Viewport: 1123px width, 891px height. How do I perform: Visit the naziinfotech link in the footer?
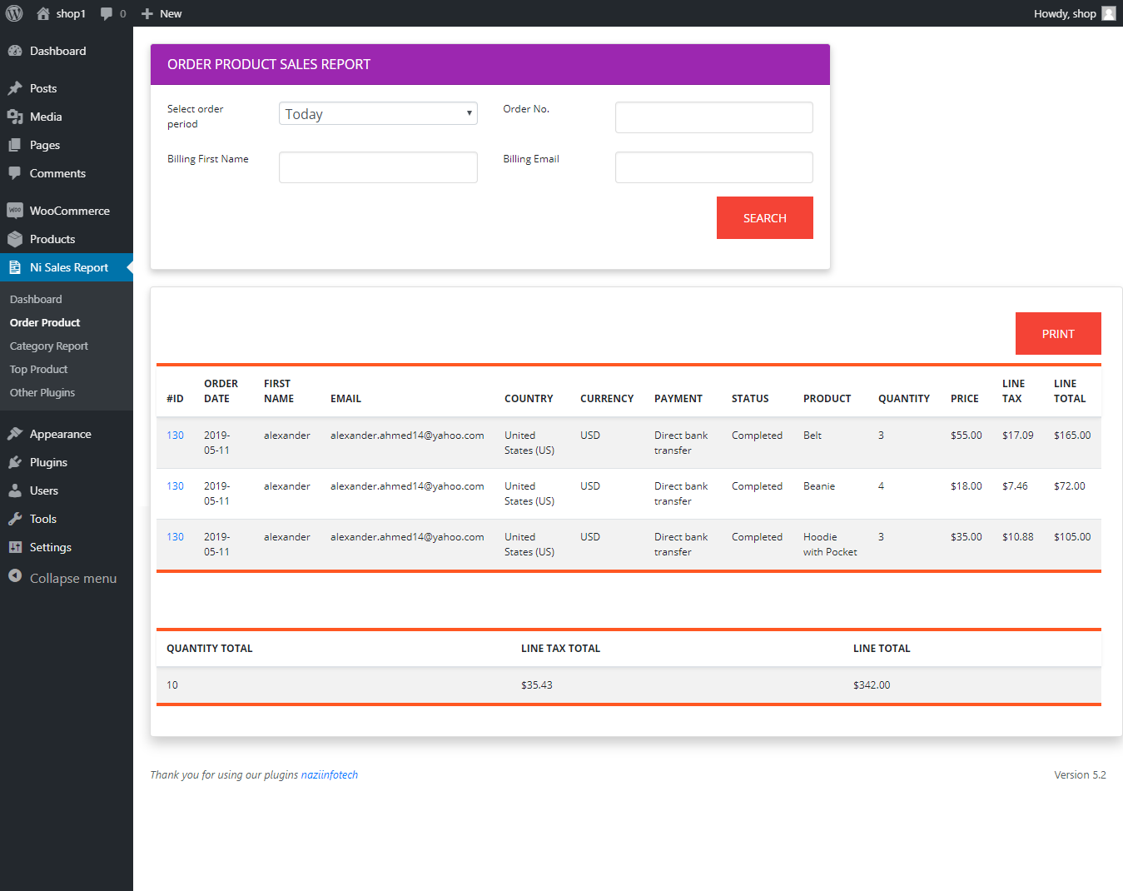coord(330,774)
